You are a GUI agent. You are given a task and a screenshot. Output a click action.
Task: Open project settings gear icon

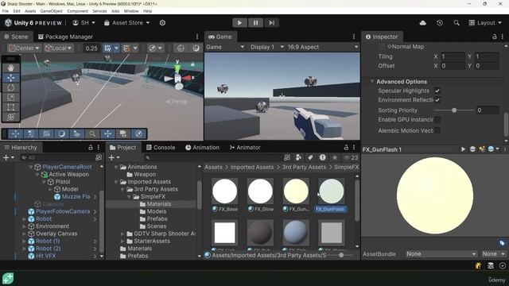pyautogui.click(x=162, y=23)
